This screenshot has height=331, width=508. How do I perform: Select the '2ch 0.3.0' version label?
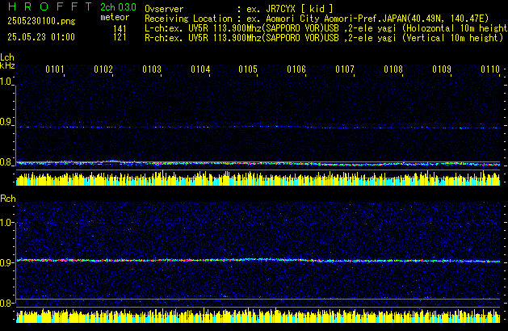pos(118,7)
